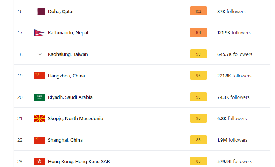Open the Doha, Qatar link
The image size is (275, 167).
pyautogui.click(x=61, y=11)
